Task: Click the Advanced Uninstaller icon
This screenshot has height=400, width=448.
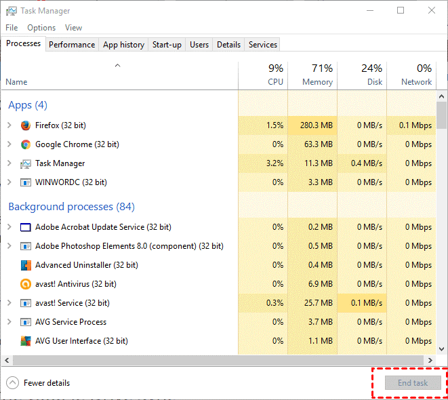Action: 26,265
